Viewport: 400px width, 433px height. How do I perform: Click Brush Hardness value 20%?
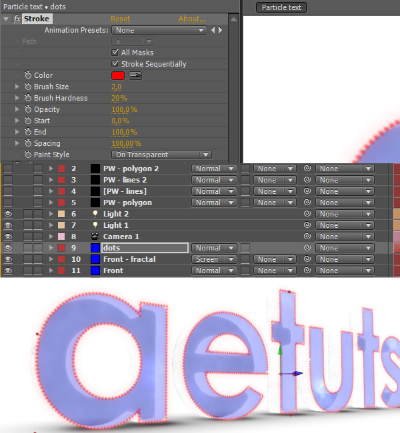(119, 98)
